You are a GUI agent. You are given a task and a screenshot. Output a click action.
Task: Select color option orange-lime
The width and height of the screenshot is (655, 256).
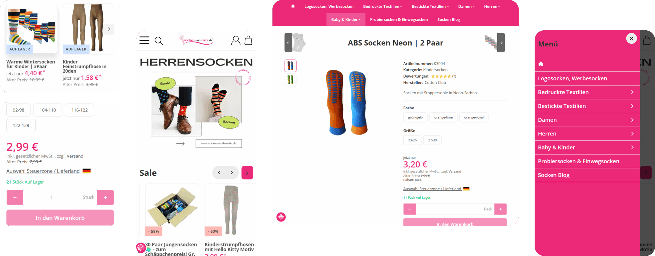443,117
